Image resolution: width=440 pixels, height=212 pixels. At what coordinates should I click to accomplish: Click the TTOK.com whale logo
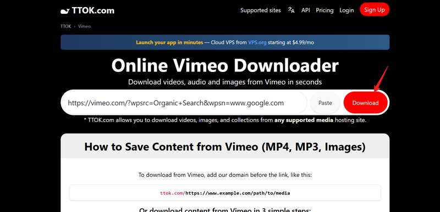click(87, 10)
